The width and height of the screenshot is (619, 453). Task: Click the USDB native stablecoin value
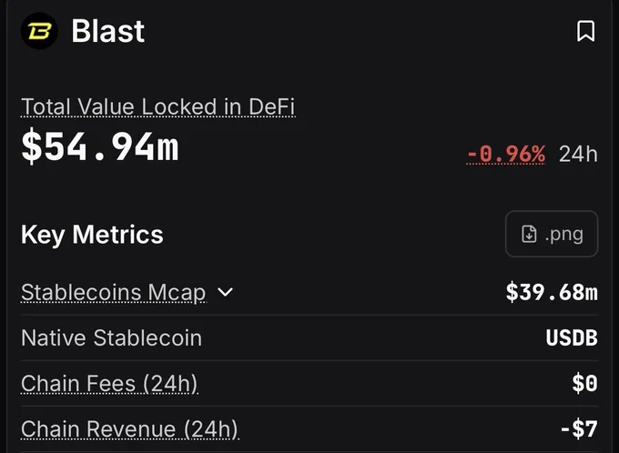572,337
